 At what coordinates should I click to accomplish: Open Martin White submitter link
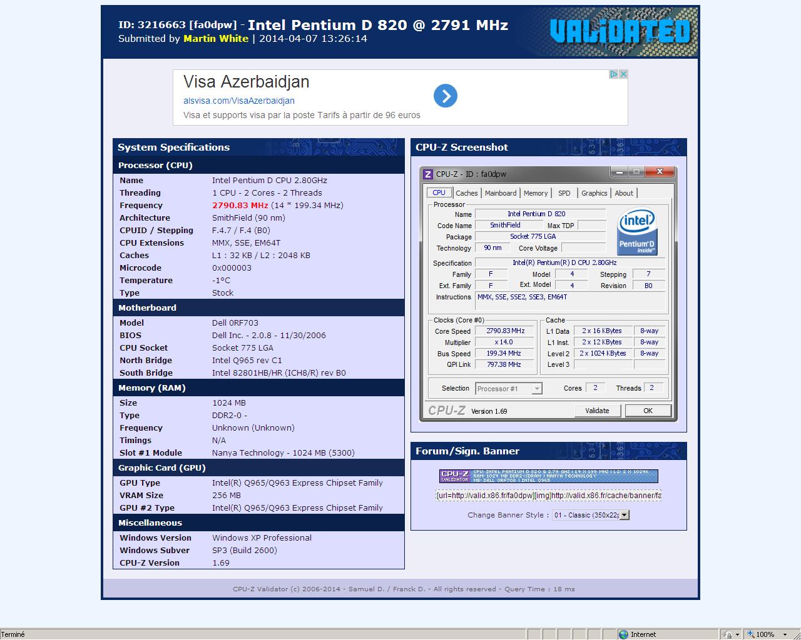(216, 39)
